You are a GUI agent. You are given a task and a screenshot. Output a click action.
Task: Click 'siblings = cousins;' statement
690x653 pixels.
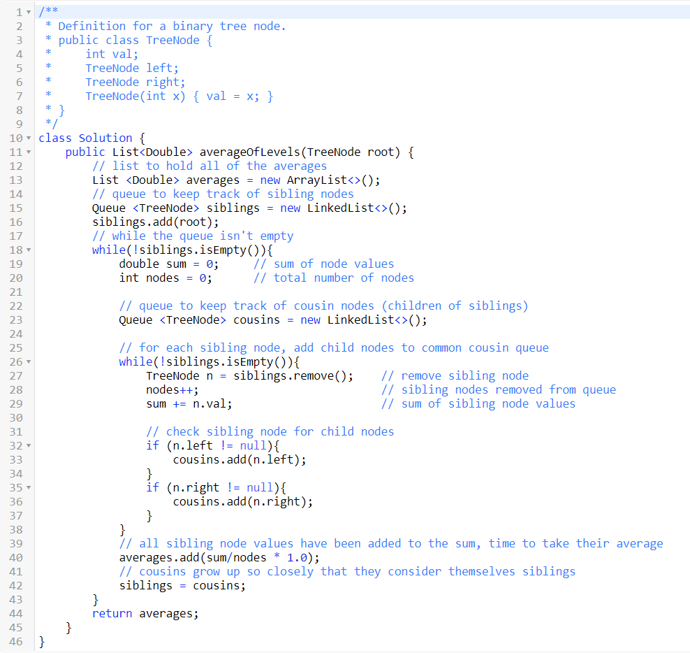[182, 585]
